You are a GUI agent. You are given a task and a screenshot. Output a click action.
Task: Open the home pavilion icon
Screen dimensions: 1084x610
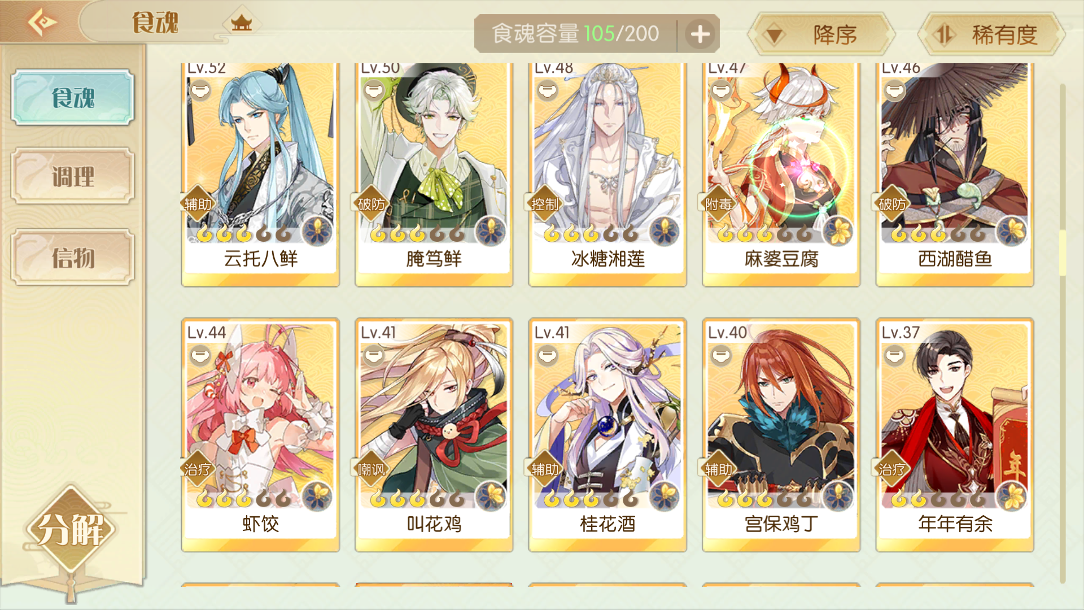[x=242, y=23]
